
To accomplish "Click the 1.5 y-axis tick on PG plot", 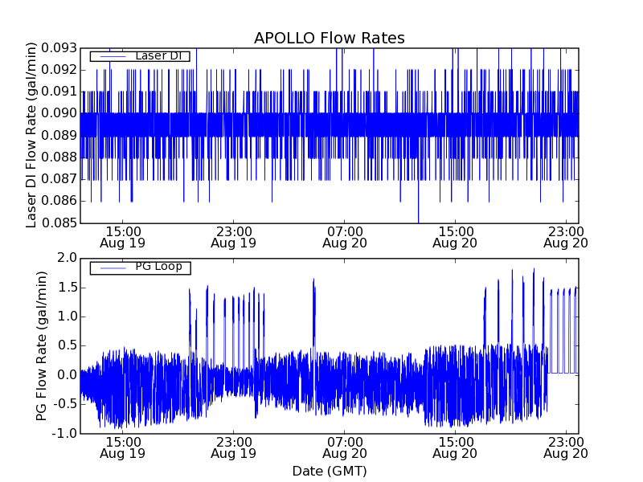I will pyautogui.click(x=67, y=287).
